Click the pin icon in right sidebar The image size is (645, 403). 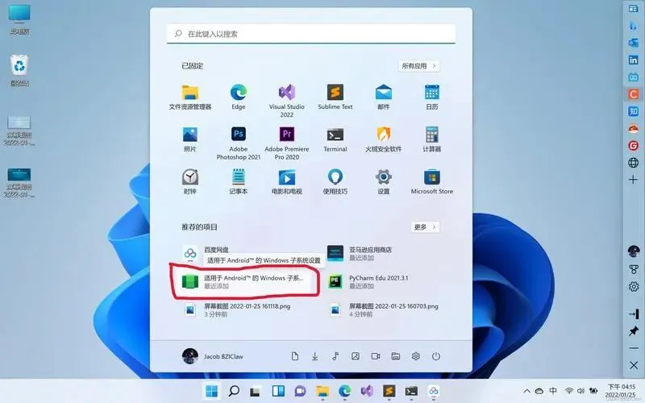[634, 331]
